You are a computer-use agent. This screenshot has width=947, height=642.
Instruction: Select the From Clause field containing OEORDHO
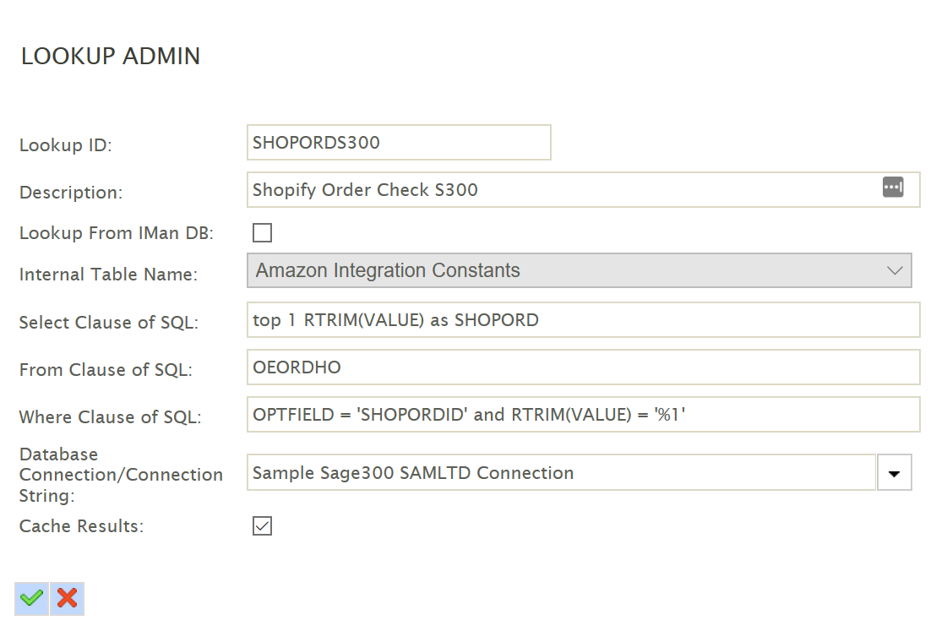583,367
